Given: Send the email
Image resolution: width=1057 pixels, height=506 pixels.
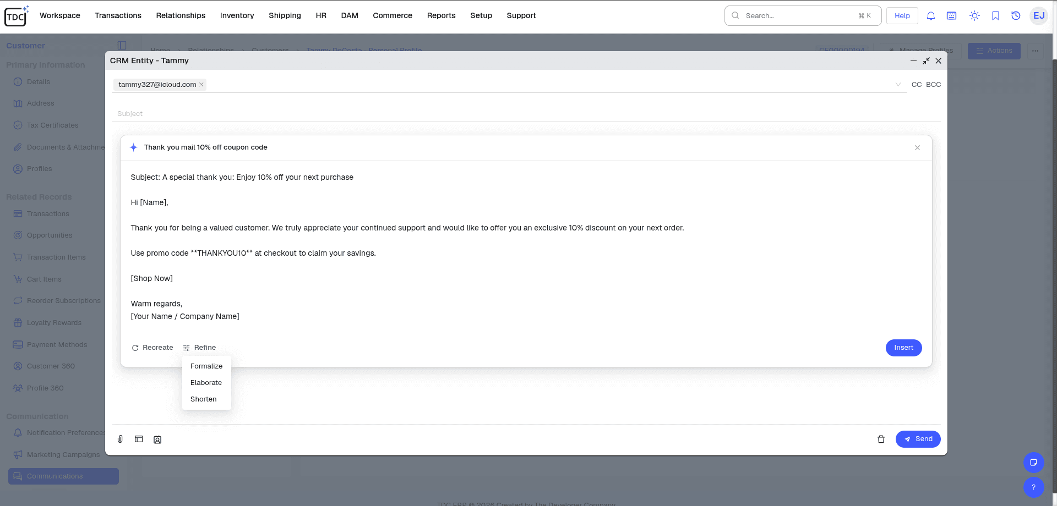Looking at the screenshot, I should pyautogui.click(x=918, y=439).
